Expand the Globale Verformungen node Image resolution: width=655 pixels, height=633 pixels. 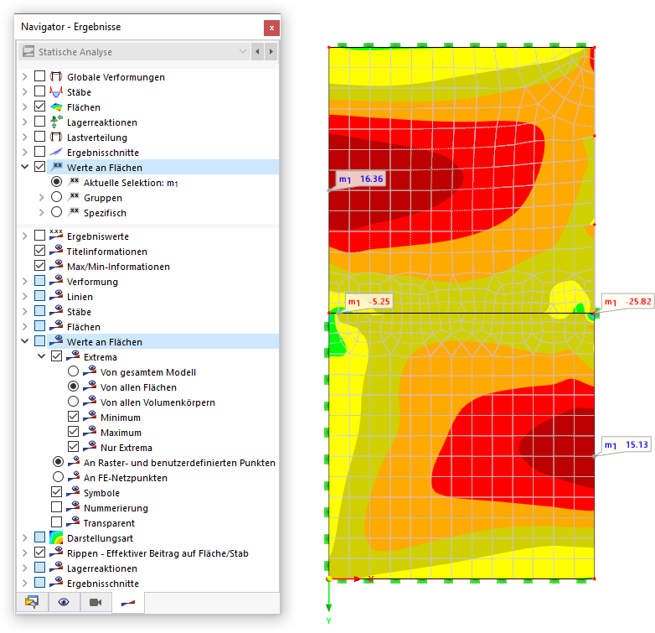click(x=24, y=76)
